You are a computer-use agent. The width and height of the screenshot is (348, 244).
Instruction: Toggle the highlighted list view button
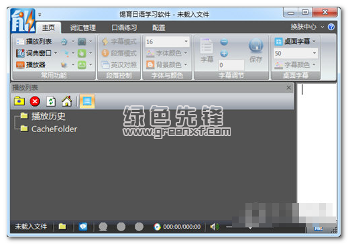click(87, 101)
